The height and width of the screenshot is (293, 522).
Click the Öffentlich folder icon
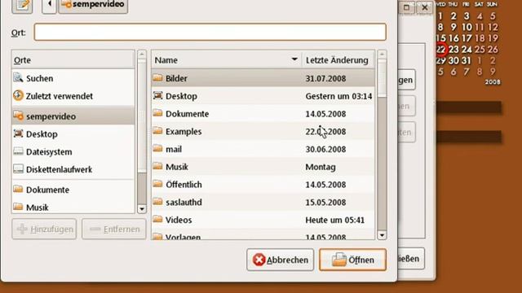(x=157, y=184)
